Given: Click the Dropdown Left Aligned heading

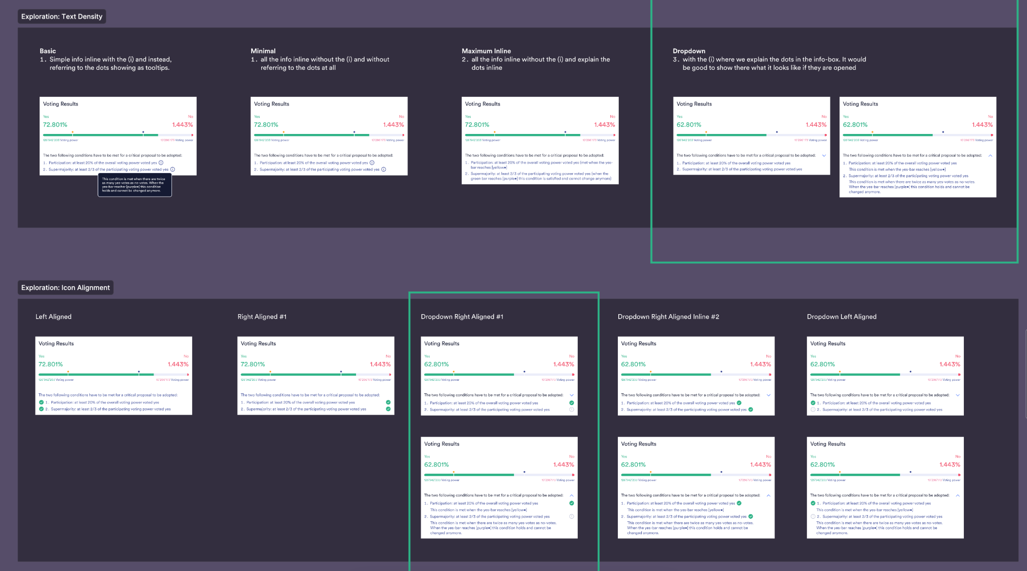Looking at the screenshot, I should (x=841, y=317).
